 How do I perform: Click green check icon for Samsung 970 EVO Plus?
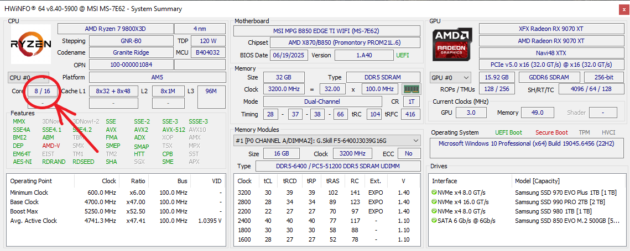click(x=434, y=193)
